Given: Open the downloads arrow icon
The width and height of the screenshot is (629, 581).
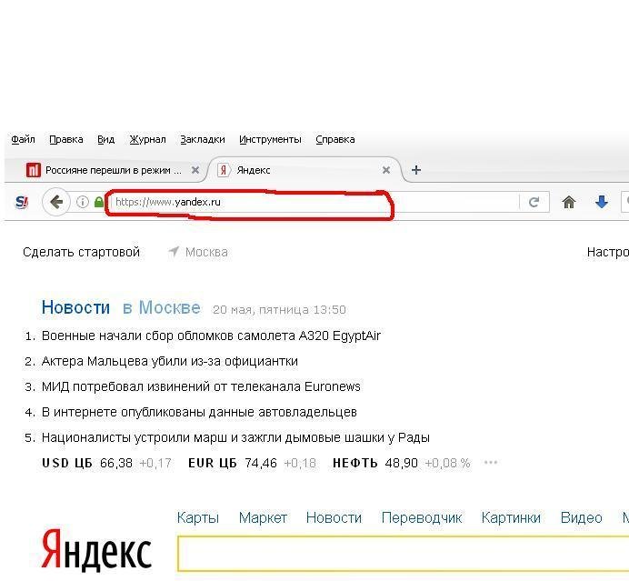Looking at the screenshot, I should click(x=601, y=202).
